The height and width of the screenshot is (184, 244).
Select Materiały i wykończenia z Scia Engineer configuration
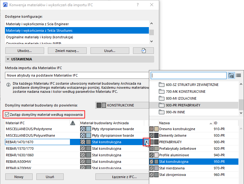click(x=77, y=24)
